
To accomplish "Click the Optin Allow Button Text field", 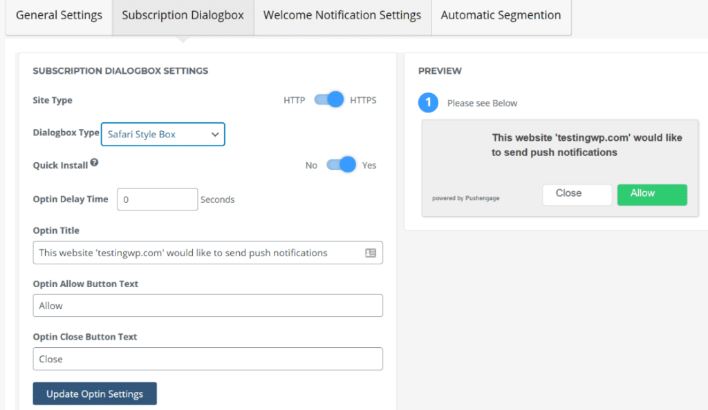I will coord(207,305).
